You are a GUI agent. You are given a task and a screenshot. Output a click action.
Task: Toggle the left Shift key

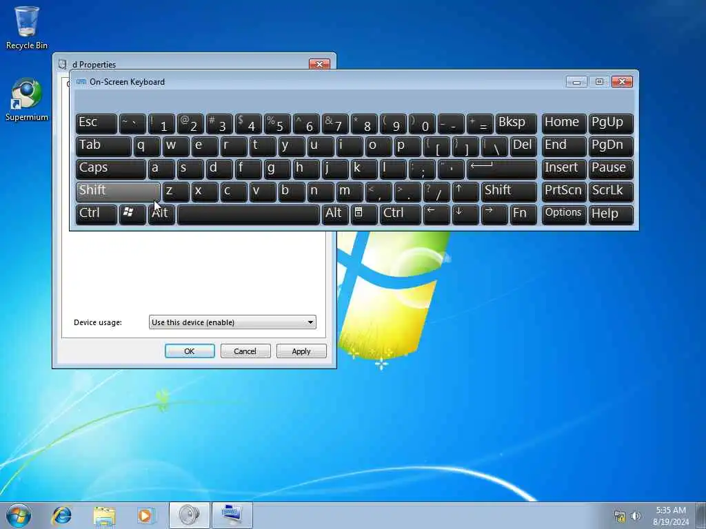click(118, 192)
